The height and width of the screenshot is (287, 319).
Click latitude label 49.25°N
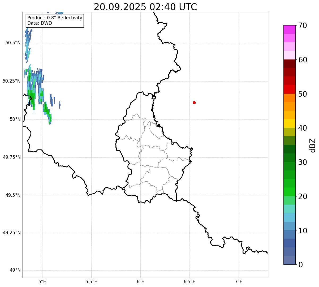click(11, 233)
